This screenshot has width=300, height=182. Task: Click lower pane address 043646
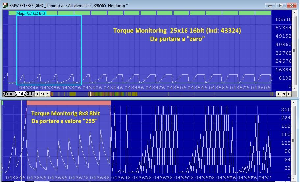pyautogui.click(x=15, y=178)
